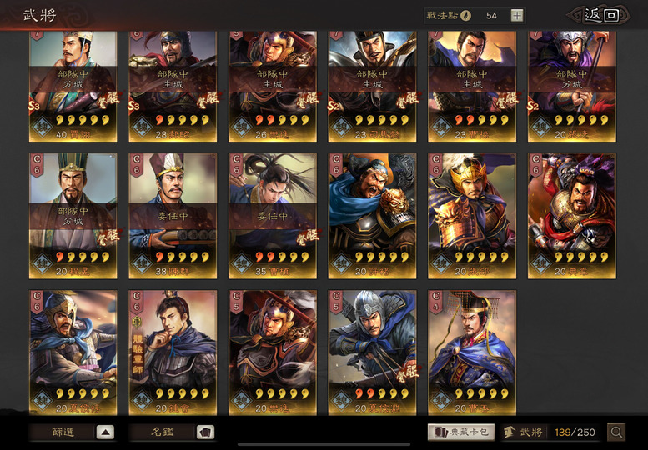Tap the 名鑑 label
Viewport: 648px width, 450px height.
(x=163, y=432)
